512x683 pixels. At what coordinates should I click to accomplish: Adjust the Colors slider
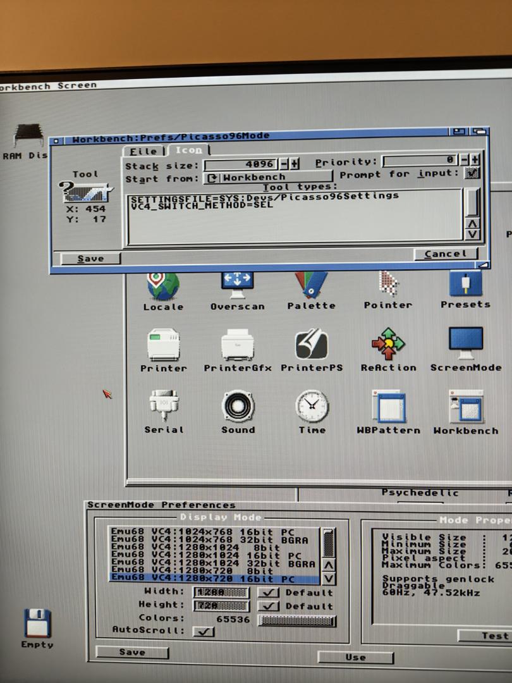point(297,621)
